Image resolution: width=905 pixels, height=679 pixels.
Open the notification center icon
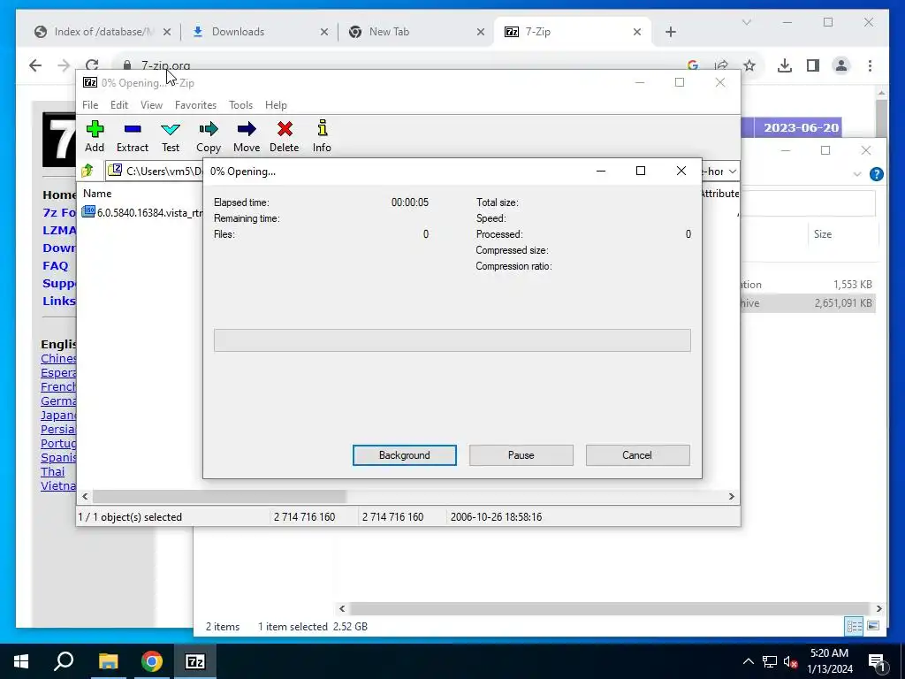pyautogui.click(x=878, y=662)
